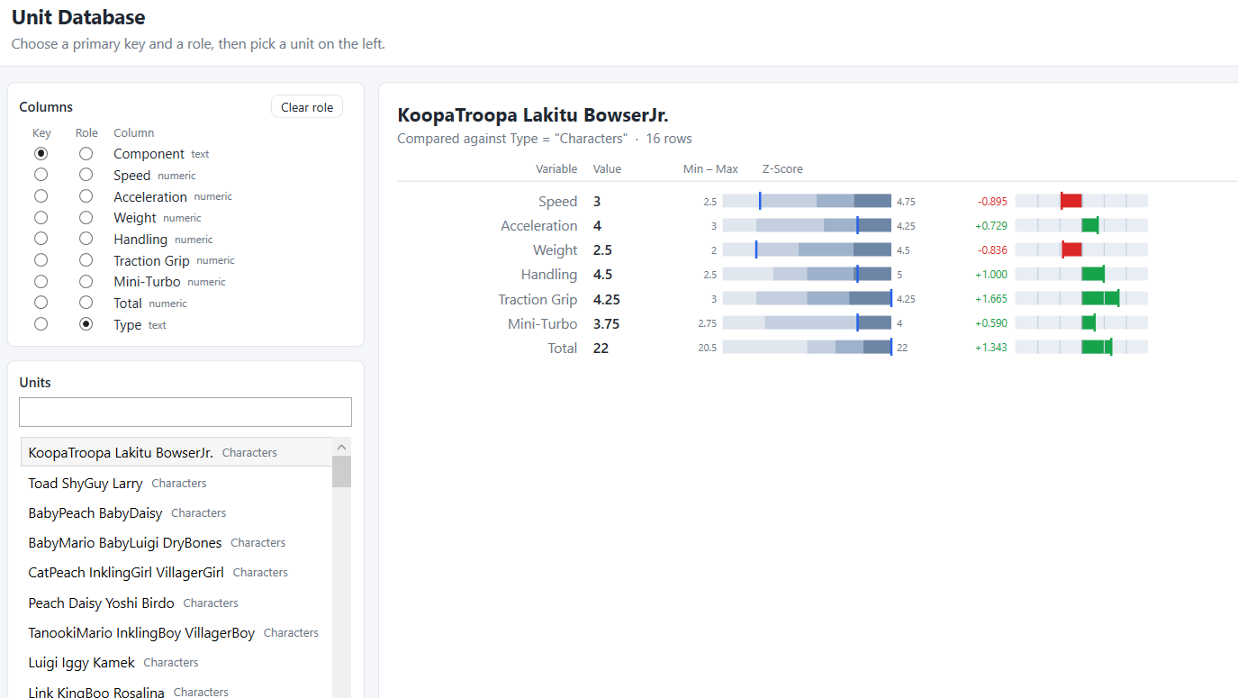This screenshot has width=1238, height=698.
Task: Click the Columns panel heading
Action: coord(46,107)
